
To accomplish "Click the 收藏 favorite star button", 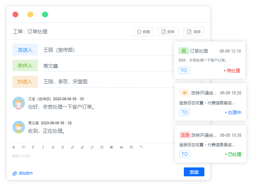I will (x=143, y=32).
